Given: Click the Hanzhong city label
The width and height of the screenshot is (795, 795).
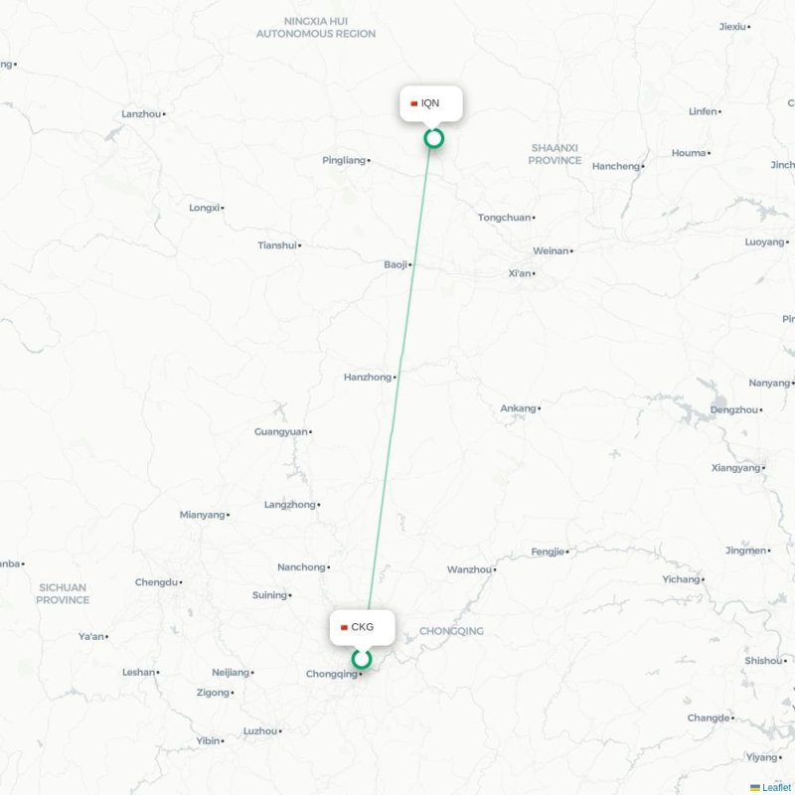Looking at the screenshot, I should (x=368, y=378).
